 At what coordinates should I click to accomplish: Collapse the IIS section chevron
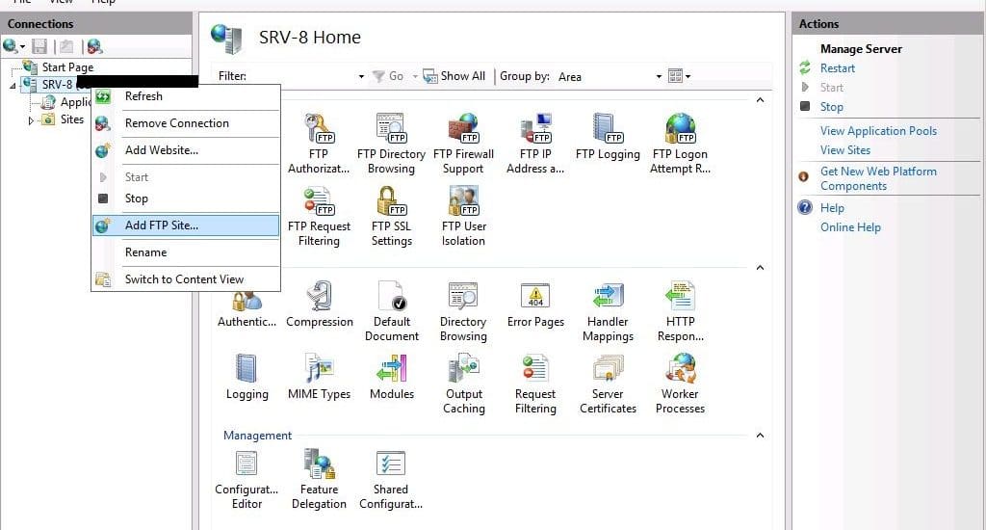[x=760, y=268]
